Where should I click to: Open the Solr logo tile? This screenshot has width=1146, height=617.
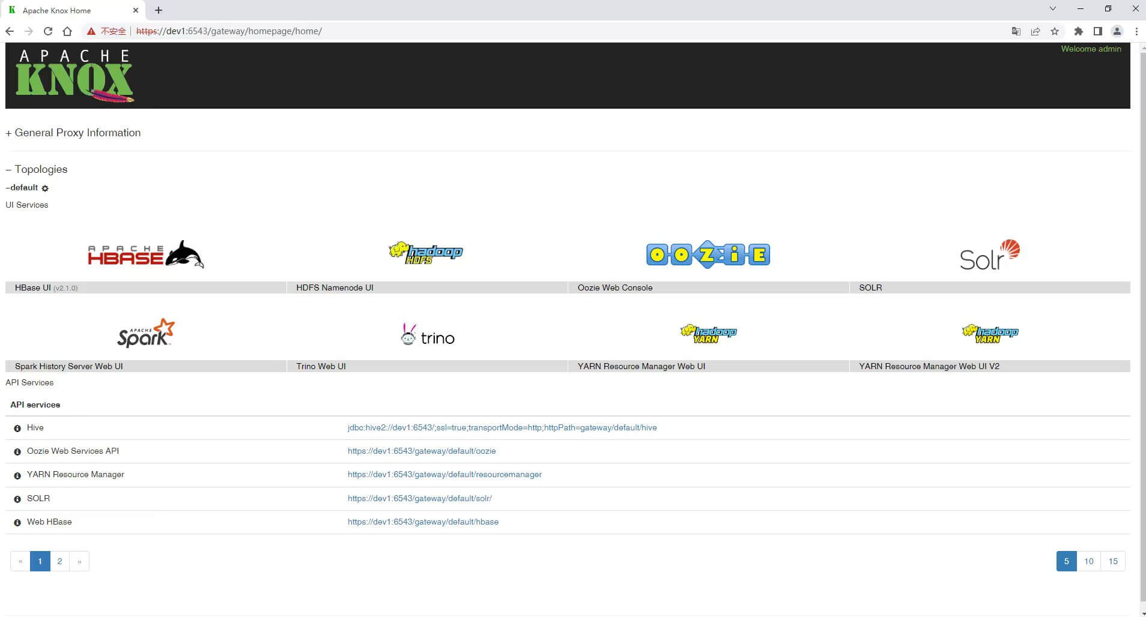990,254
